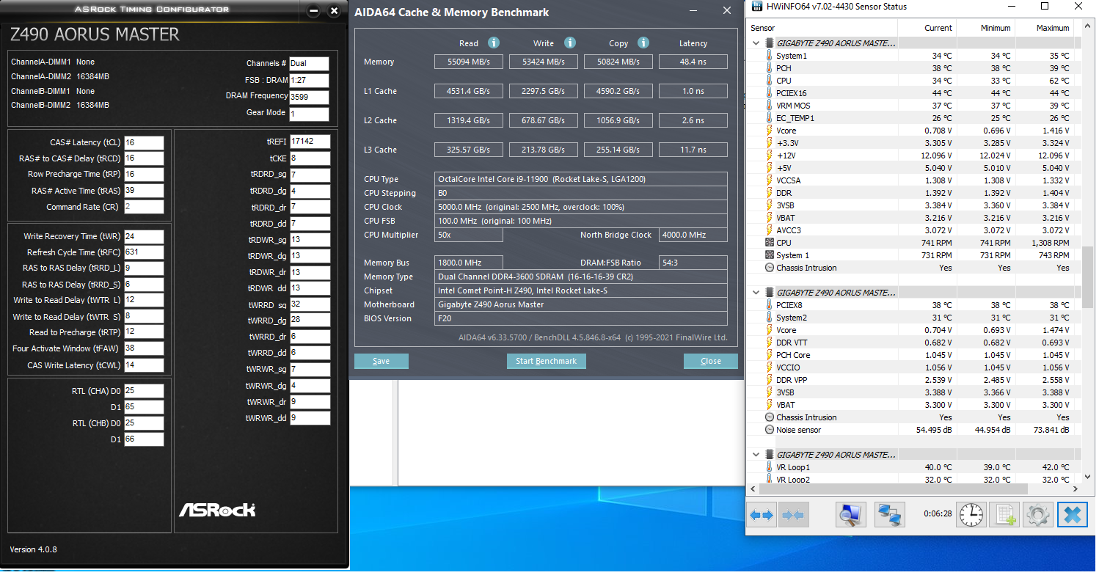Click the FSB : DRAM field showing 1:27
This screenshot has width=1099, height=578.
(309, 80)
